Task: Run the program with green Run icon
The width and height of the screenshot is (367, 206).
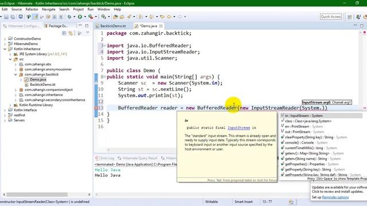Action: pos(80,17)
